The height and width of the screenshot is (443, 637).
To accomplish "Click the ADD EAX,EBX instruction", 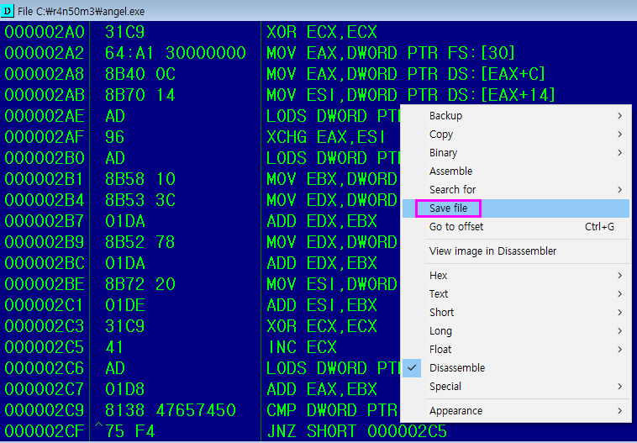I will point(322,390).
